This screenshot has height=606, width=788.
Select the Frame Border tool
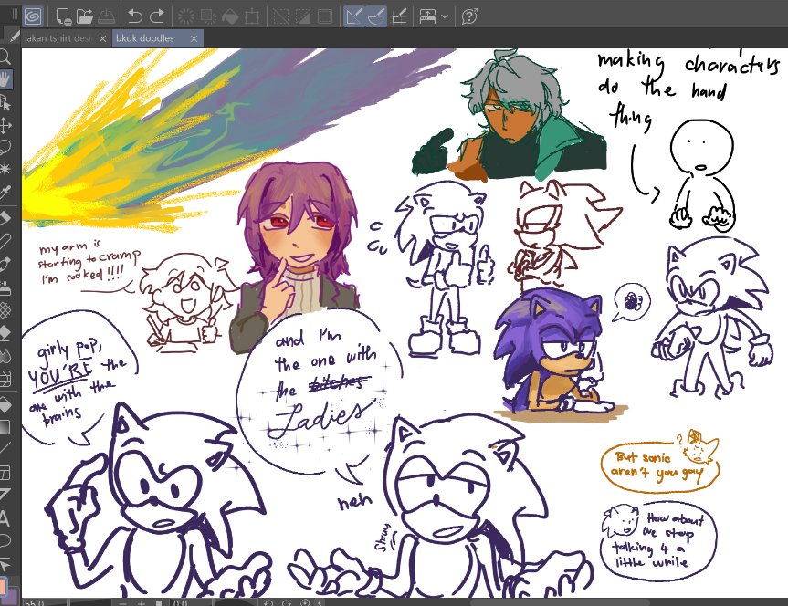[5, 473]
